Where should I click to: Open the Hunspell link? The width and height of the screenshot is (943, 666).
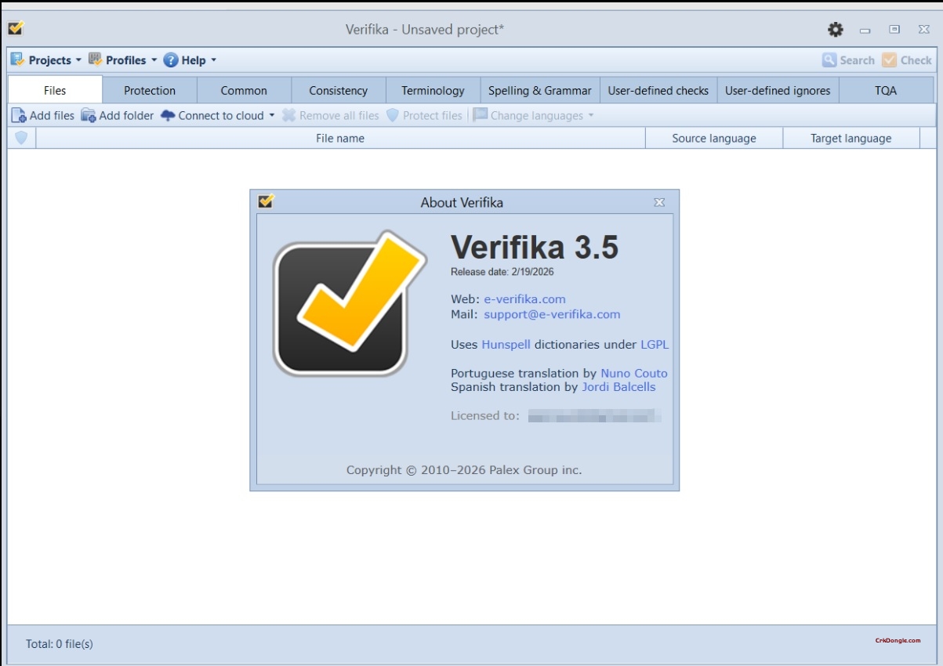click(x=506, y=344)
